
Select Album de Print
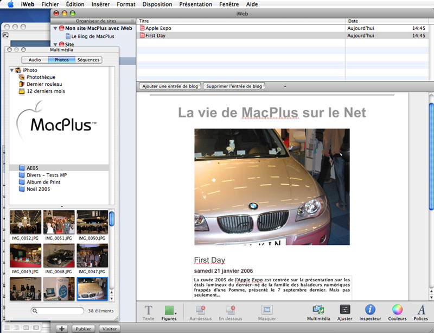click(x=43, y=182)
